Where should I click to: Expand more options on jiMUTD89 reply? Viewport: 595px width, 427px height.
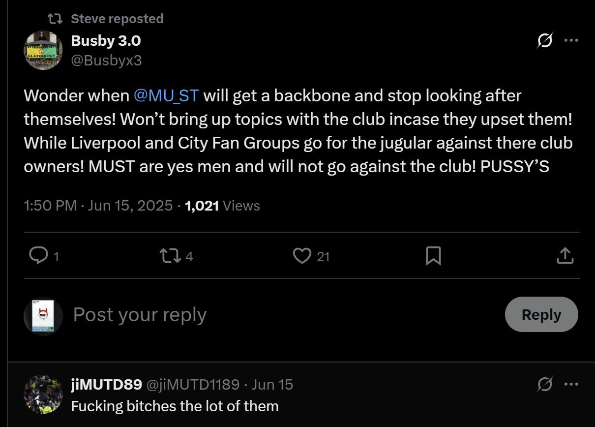pos(571,384)
